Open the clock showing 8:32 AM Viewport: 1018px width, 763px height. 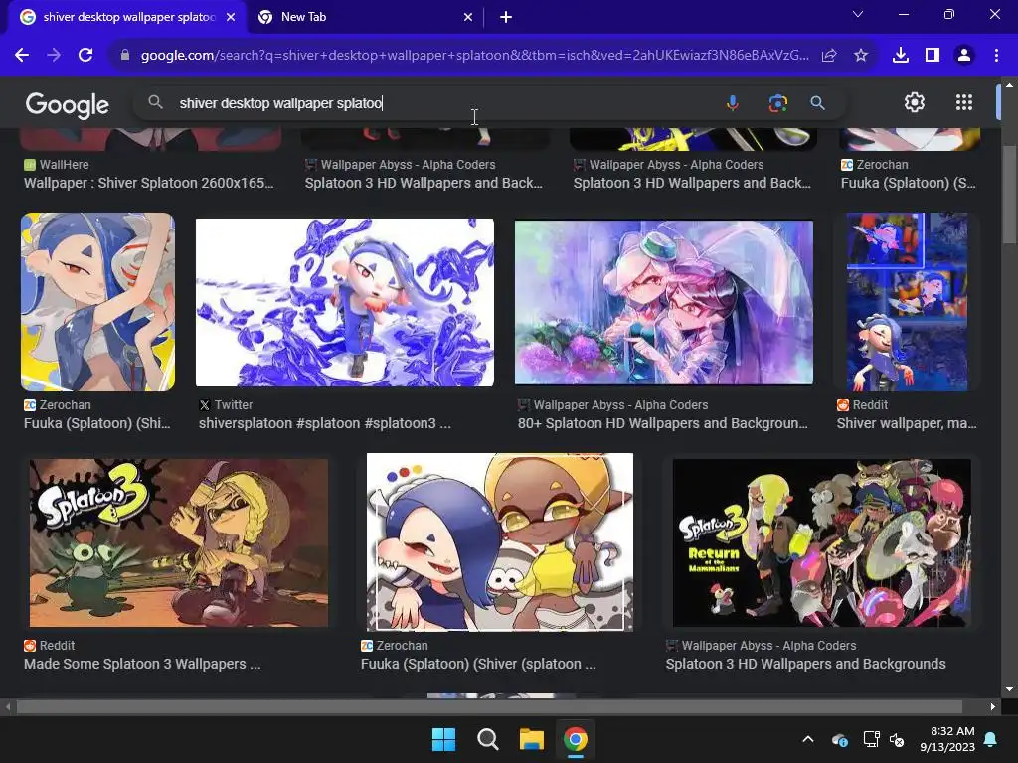point(947,739)
